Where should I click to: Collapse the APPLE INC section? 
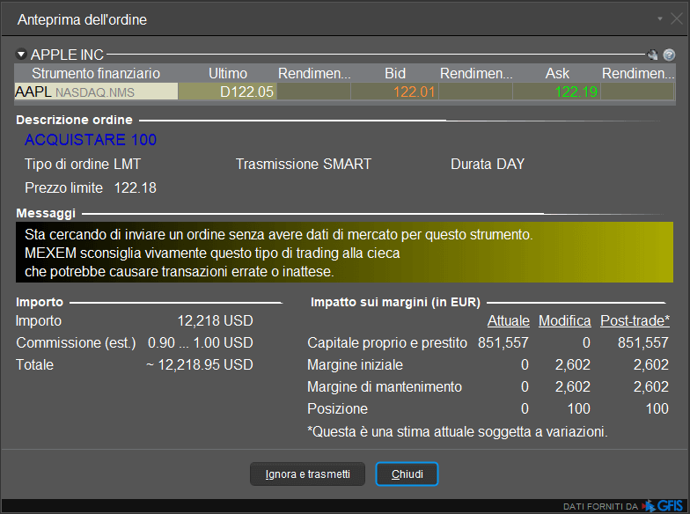[21, 55]
